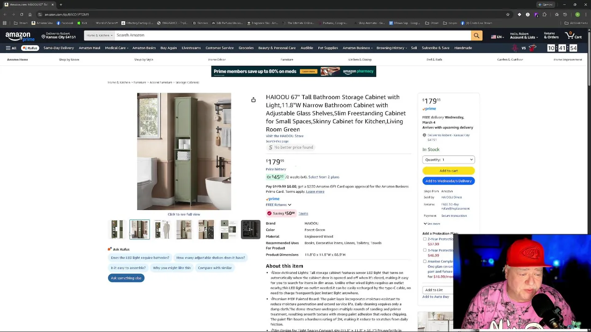Viewport: 591px width, 332px height.
Task: Bookmark page with the star icon
Action: pos(508,14)
